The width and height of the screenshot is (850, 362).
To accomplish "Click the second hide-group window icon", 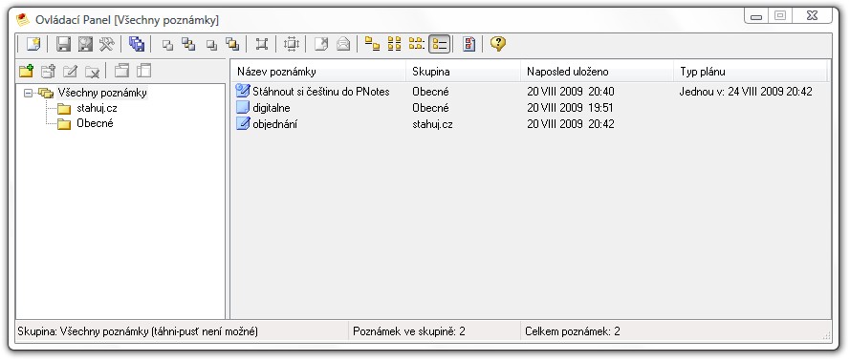I will (x=143, y=71).
